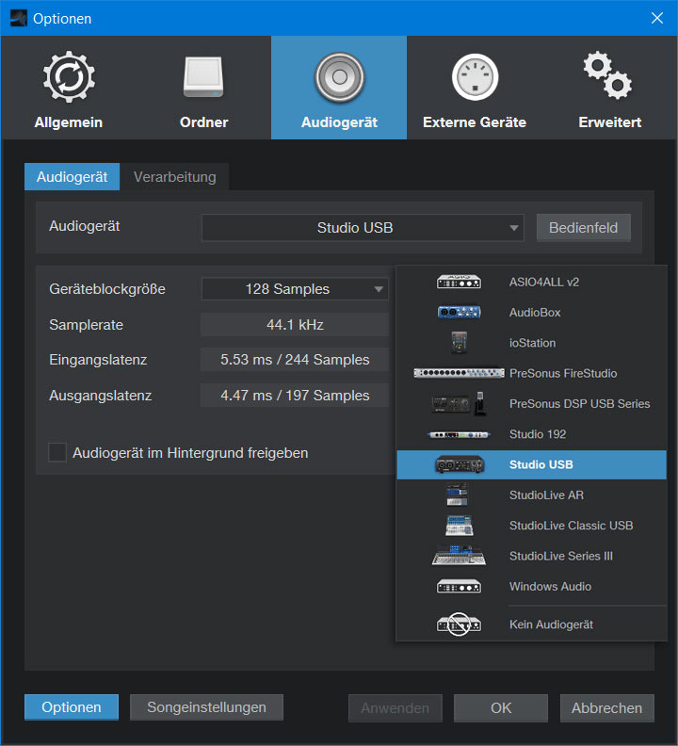
Task: Click the StudioLive AR mixer icon
Action: point(457,495)
